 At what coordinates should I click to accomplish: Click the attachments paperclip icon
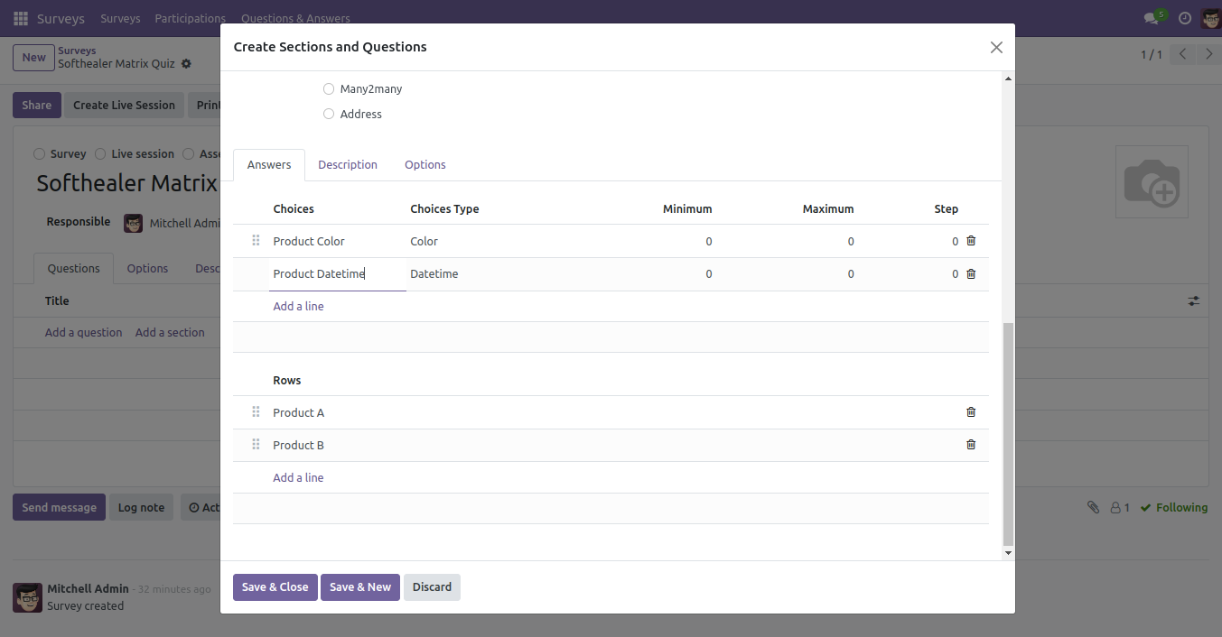[x=1093, y=508]
